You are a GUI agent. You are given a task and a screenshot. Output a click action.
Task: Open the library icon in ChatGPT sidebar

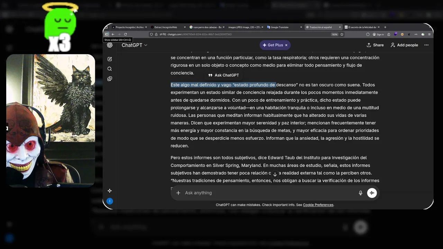(x=110, y=79)
